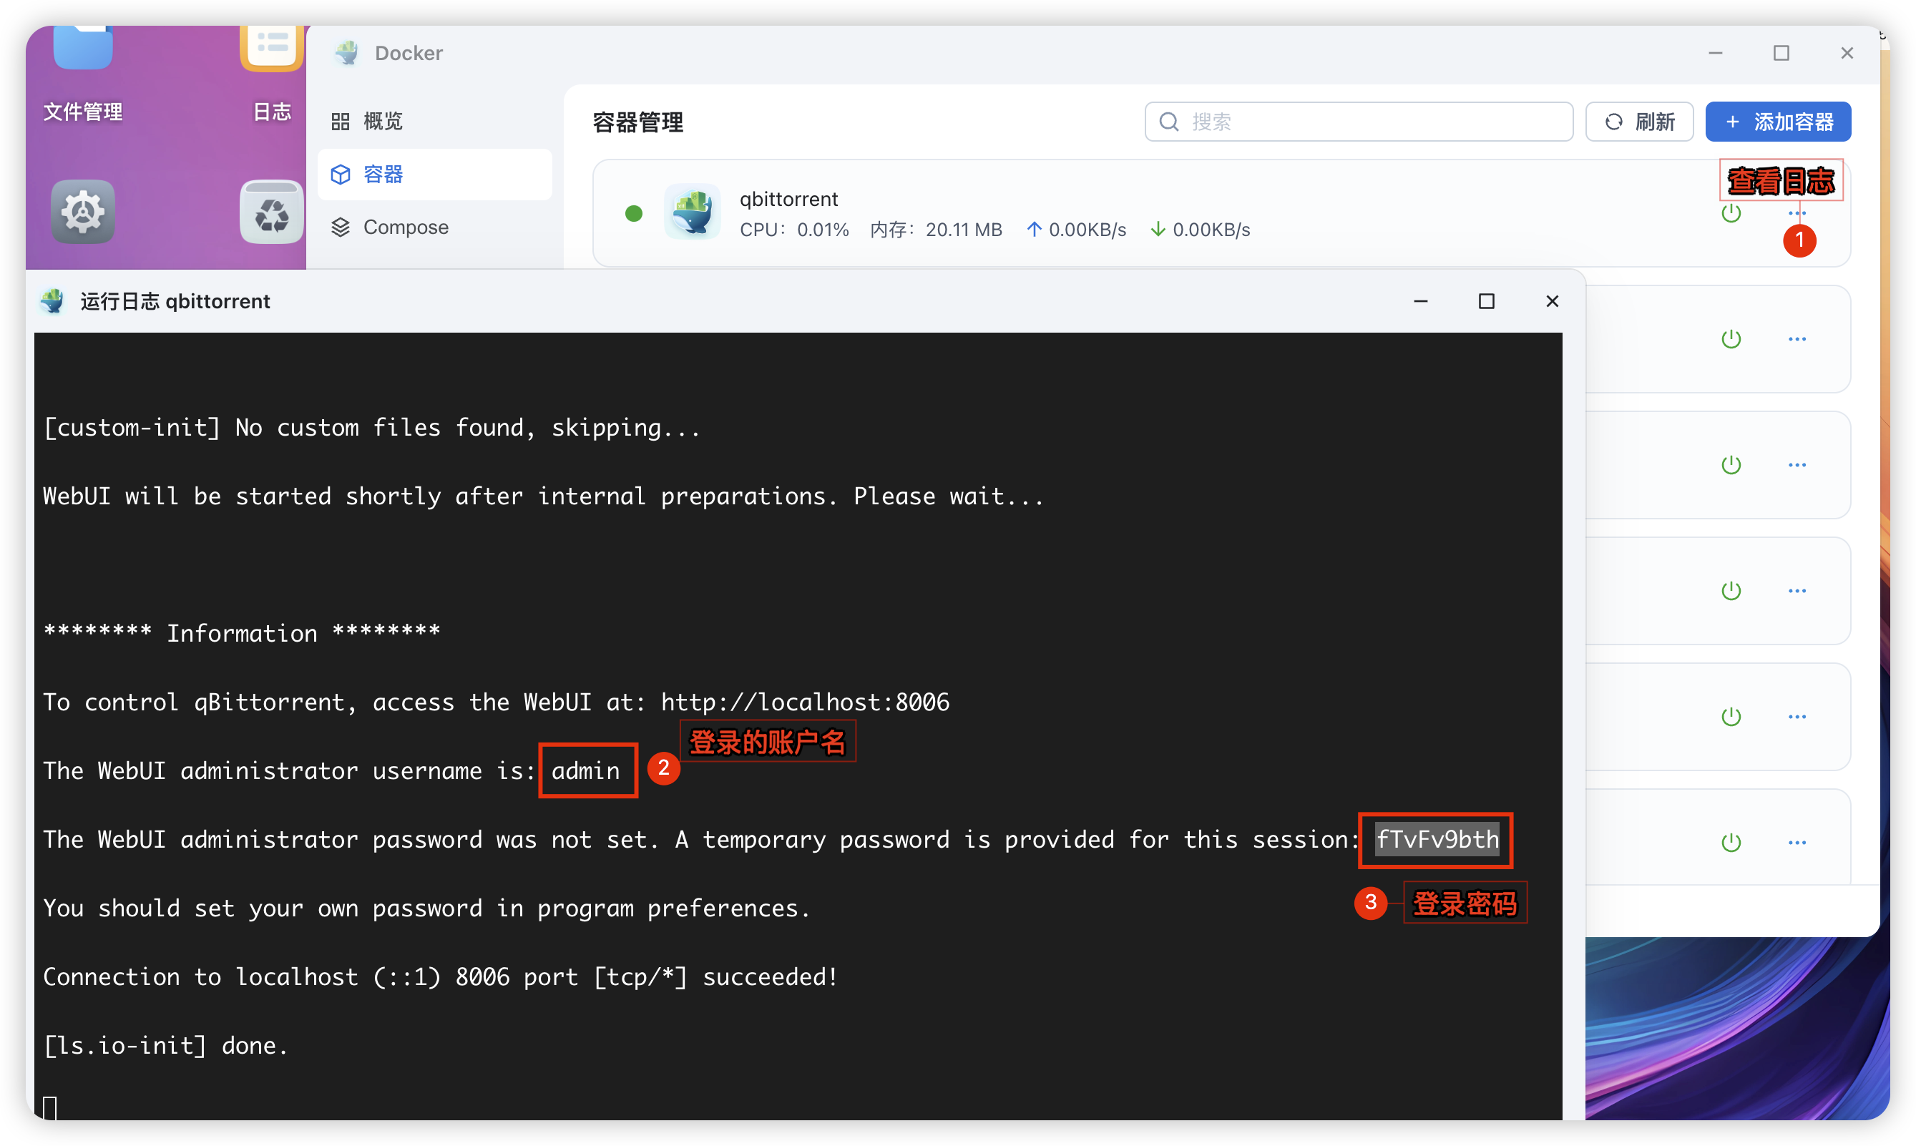1916x1146 pixels.
Task: Click the 容器管理 heading
Action: [638, 122]
